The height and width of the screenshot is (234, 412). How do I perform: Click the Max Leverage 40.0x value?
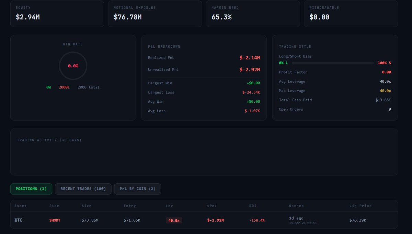point(386,91)
